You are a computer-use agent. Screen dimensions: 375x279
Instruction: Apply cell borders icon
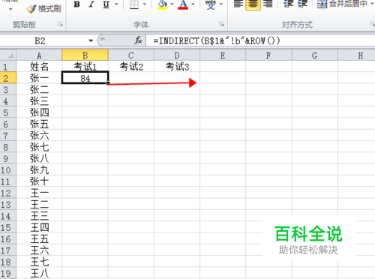pos(134,4)
